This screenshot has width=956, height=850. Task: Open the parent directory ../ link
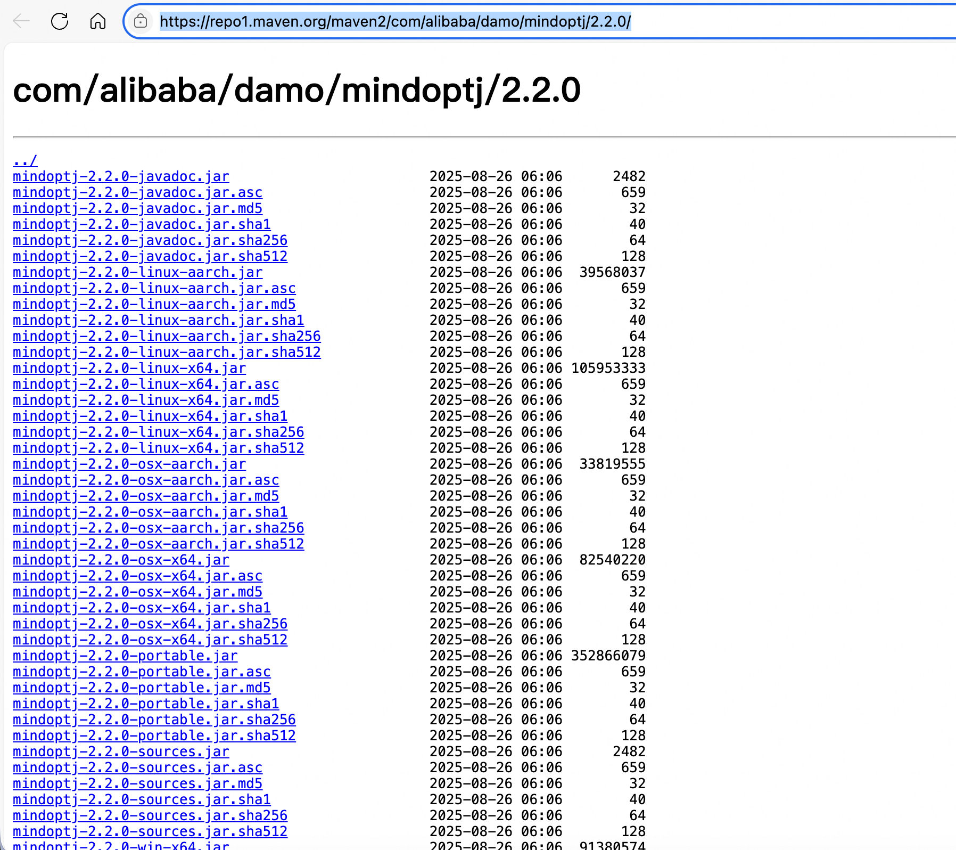click(25, 160)
